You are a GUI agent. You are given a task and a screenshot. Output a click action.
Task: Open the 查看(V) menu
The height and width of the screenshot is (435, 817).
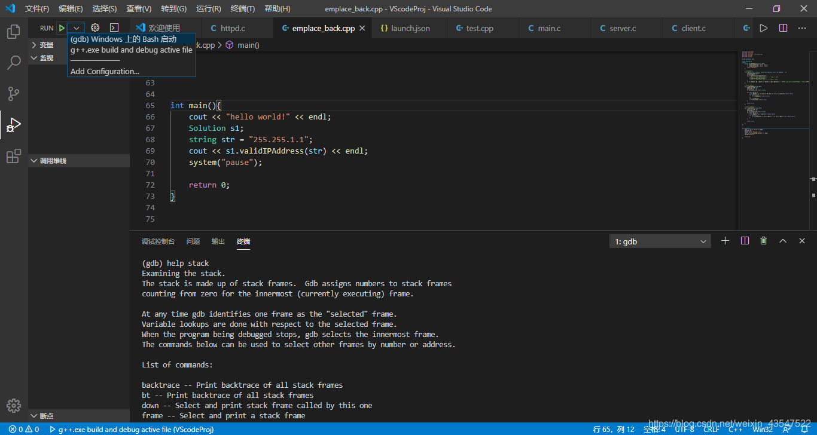click(139, 8)
